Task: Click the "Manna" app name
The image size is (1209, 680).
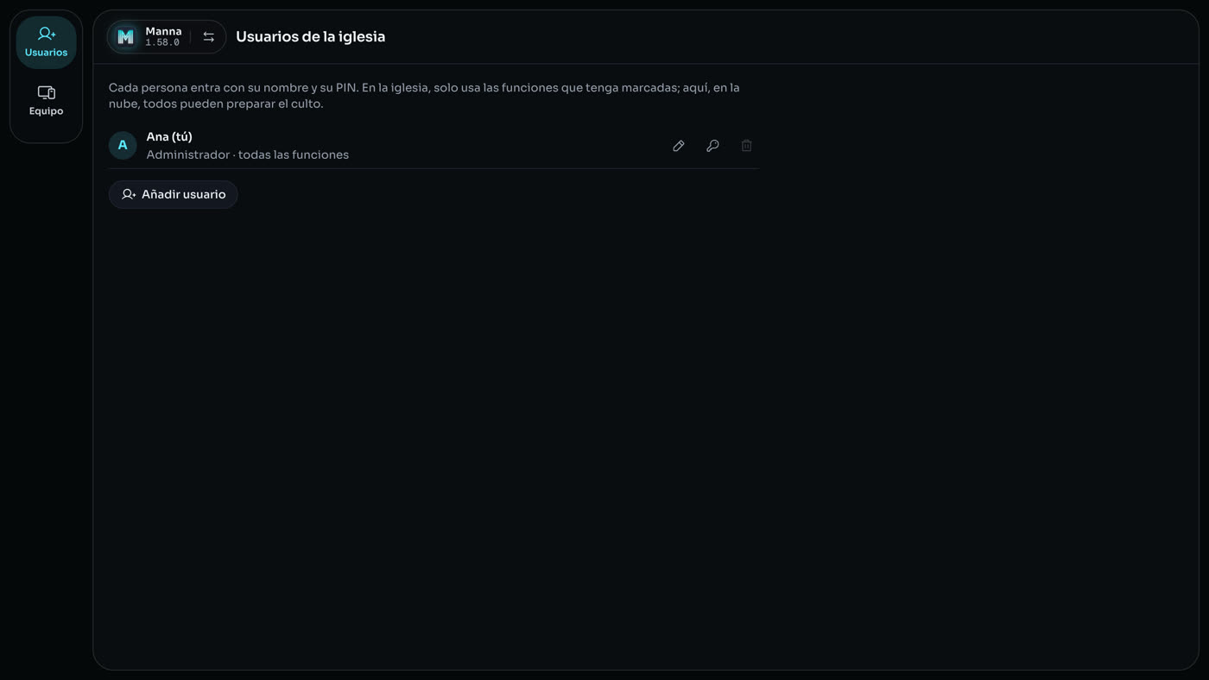Action: click(163, 31)
